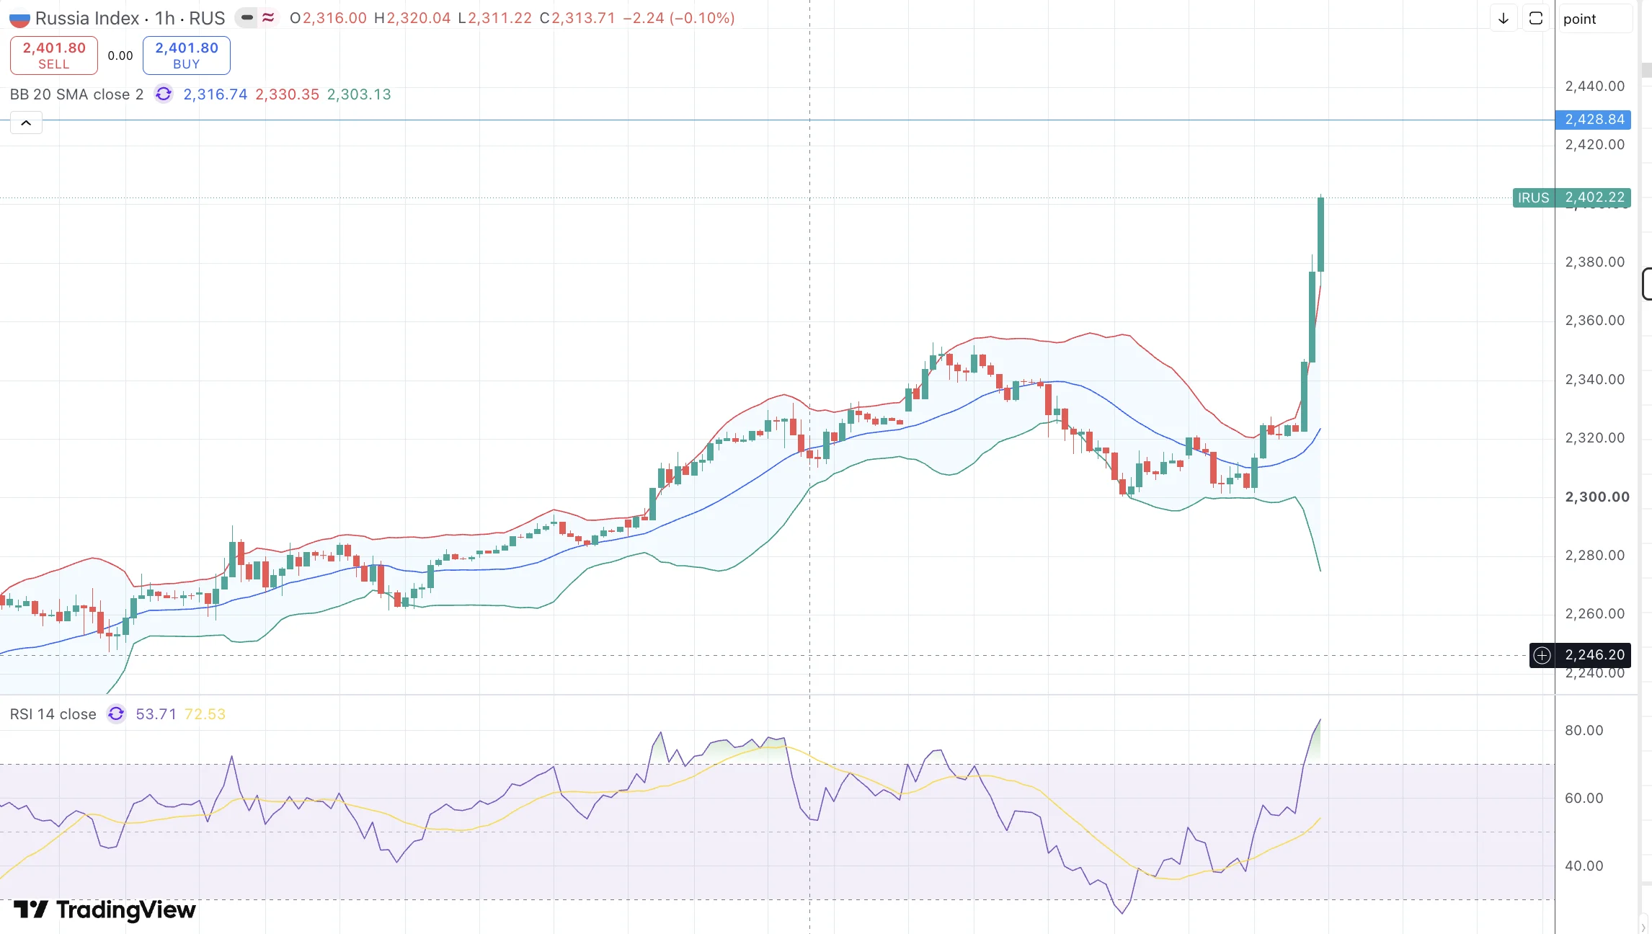Click the BB indicator refresh icon
The width and height of the screenshot is (1652, 934).
[x=164, y=94]
